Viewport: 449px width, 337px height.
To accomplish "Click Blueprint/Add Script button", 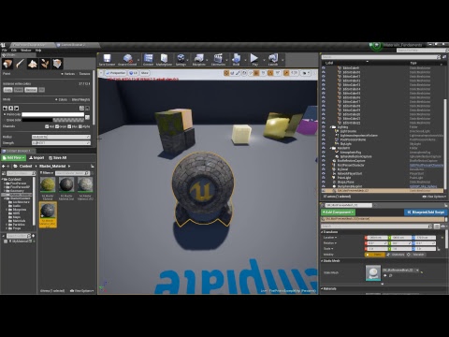I will click(x=426, y=212).
